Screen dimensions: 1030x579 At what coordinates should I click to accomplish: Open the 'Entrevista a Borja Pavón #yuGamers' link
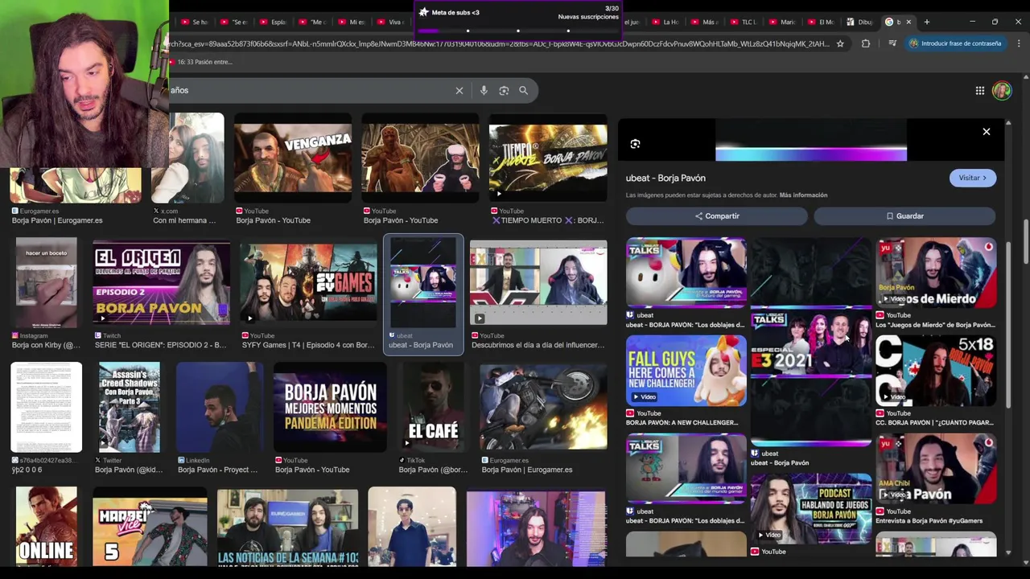point(929,521)
